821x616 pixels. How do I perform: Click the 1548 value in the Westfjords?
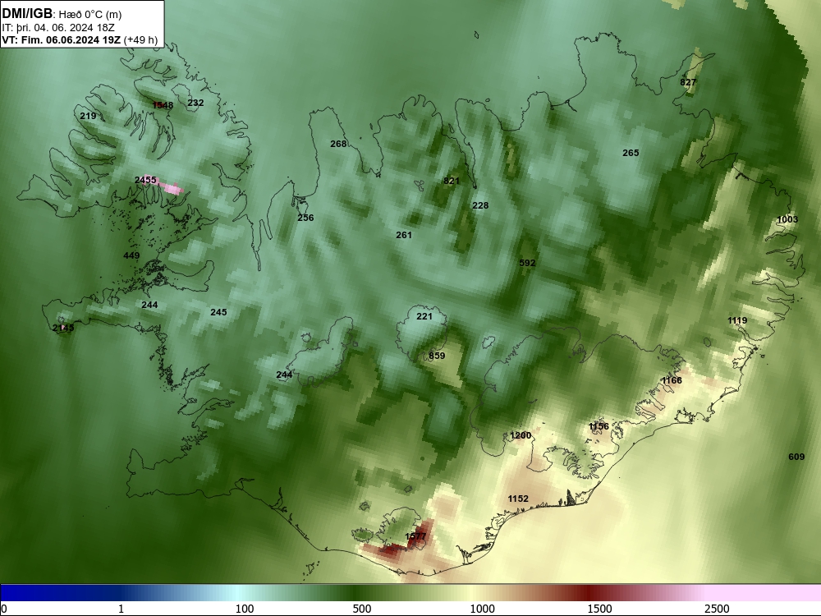click(163, 105)
